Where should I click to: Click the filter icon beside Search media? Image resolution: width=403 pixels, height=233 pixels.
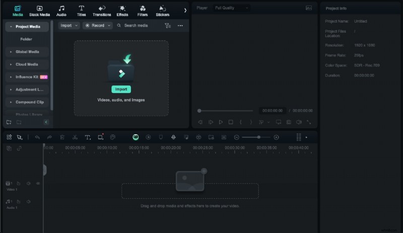[168, 25]
